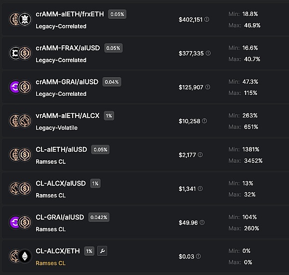The width and height of the screenshot is (289, 275).
Task: Click the 0.05% fee badge on crAMM-alETH/frxETH
Action: tap(117, 14)
